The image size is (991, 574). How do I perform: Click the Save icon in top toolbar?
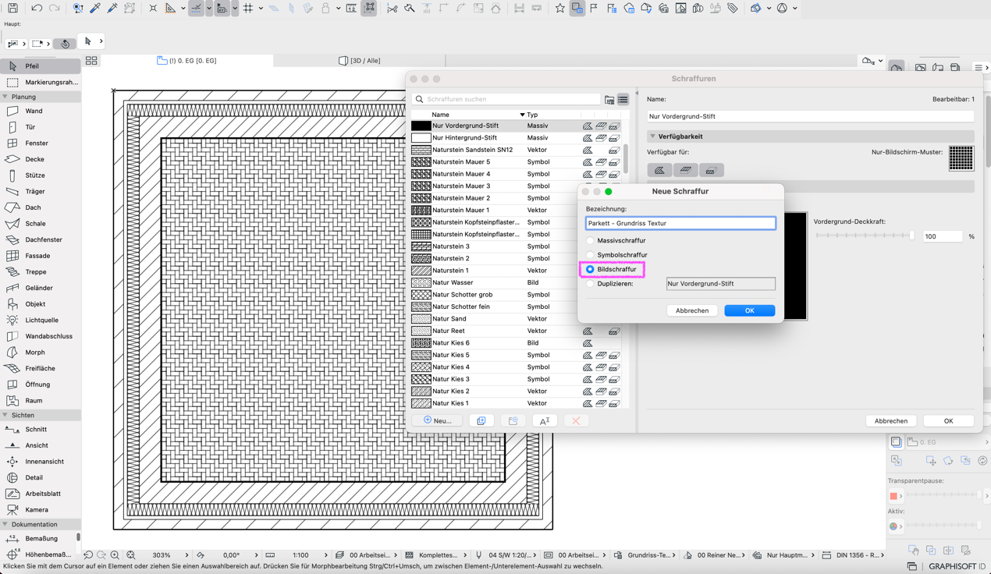point(12,9)
